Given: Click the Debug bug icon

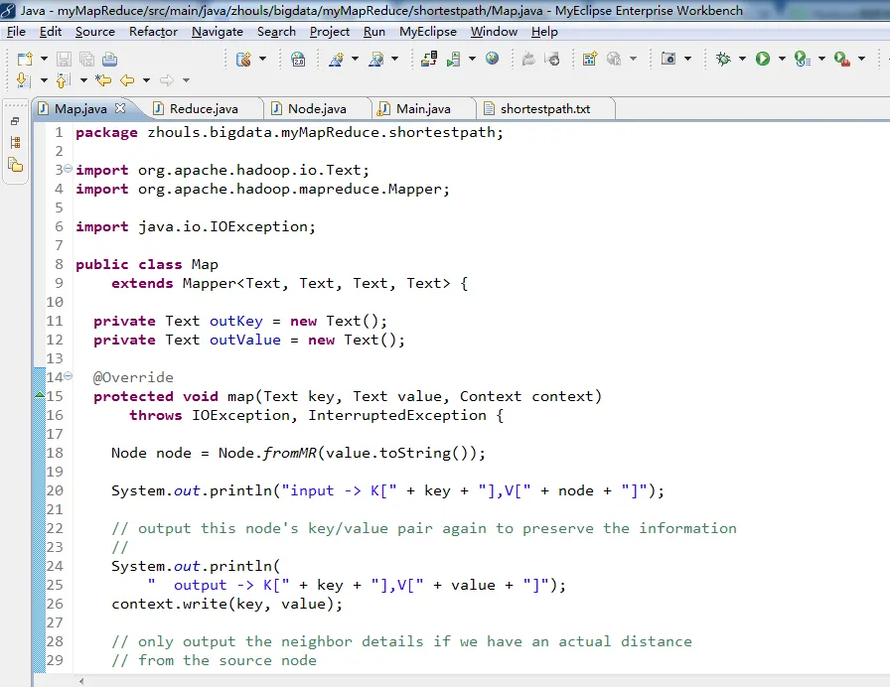Looking at the screenshot, I should pos(724,59).
